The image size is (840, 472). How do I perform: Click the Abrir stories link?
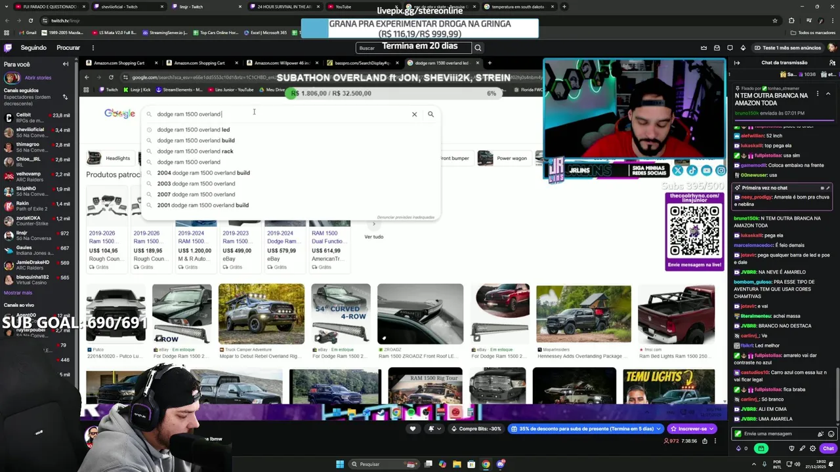click(38, 77)
